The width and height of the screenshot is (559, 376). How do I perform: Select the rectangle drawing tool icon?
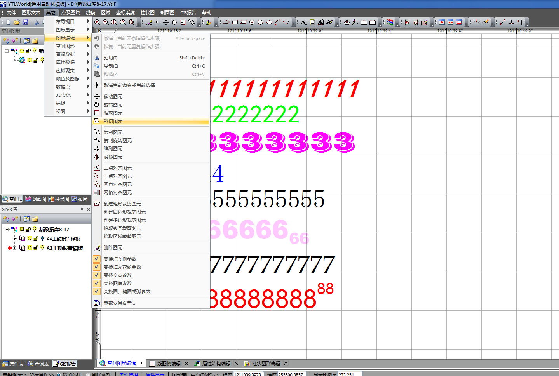pos(235,22)
